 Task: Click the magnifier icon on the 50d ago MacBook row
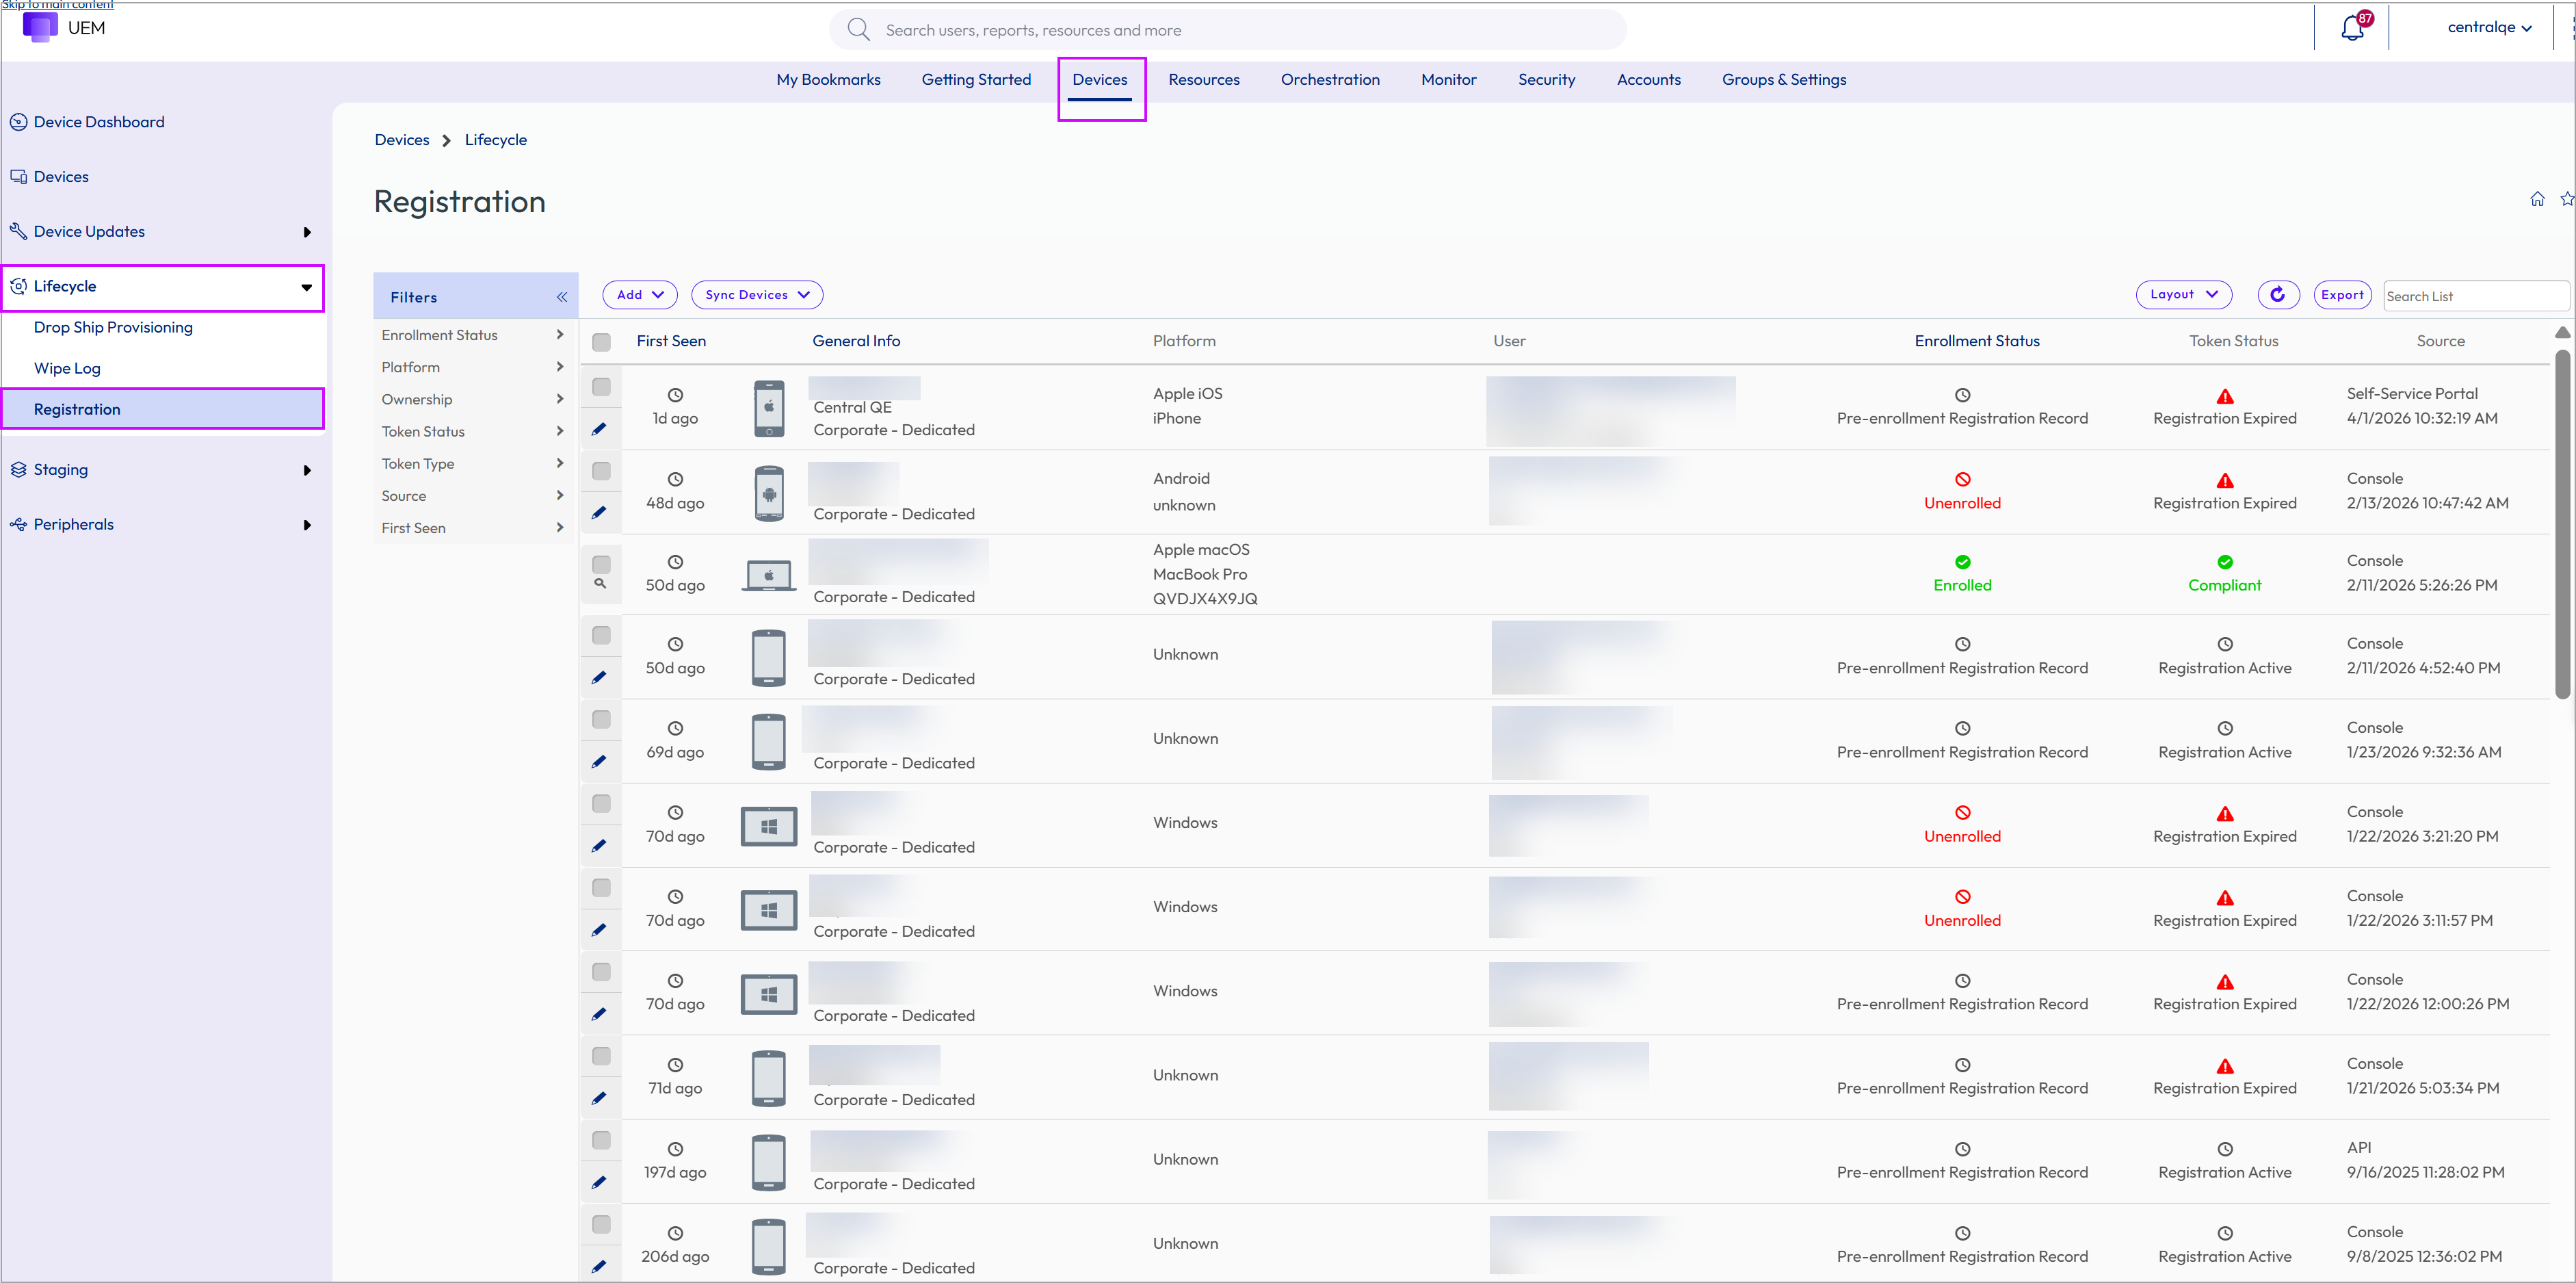(x=600, y=583)
